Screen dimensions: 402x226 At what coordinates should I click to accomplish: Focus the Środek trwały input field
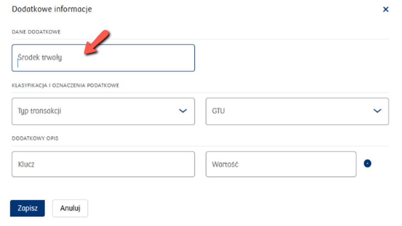click(x=103, y=58)
